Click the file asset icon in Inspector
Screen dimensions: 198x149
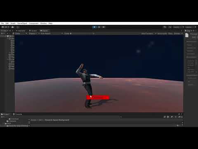pyautogui.click(x=187, y=35)
